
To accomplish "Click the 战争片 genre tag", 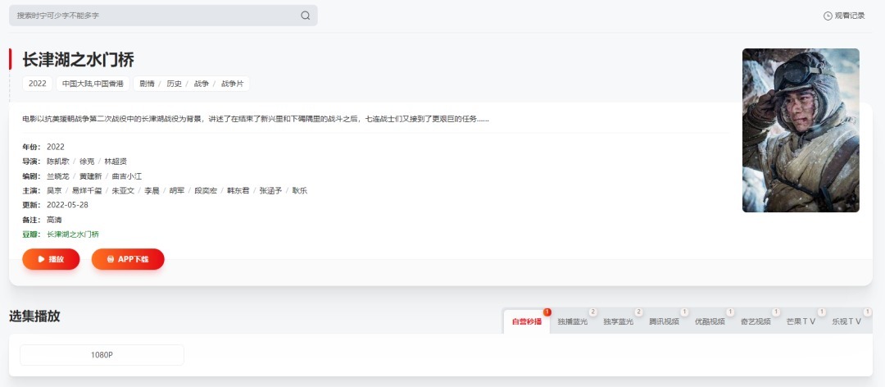I will [x=233, y=84].
